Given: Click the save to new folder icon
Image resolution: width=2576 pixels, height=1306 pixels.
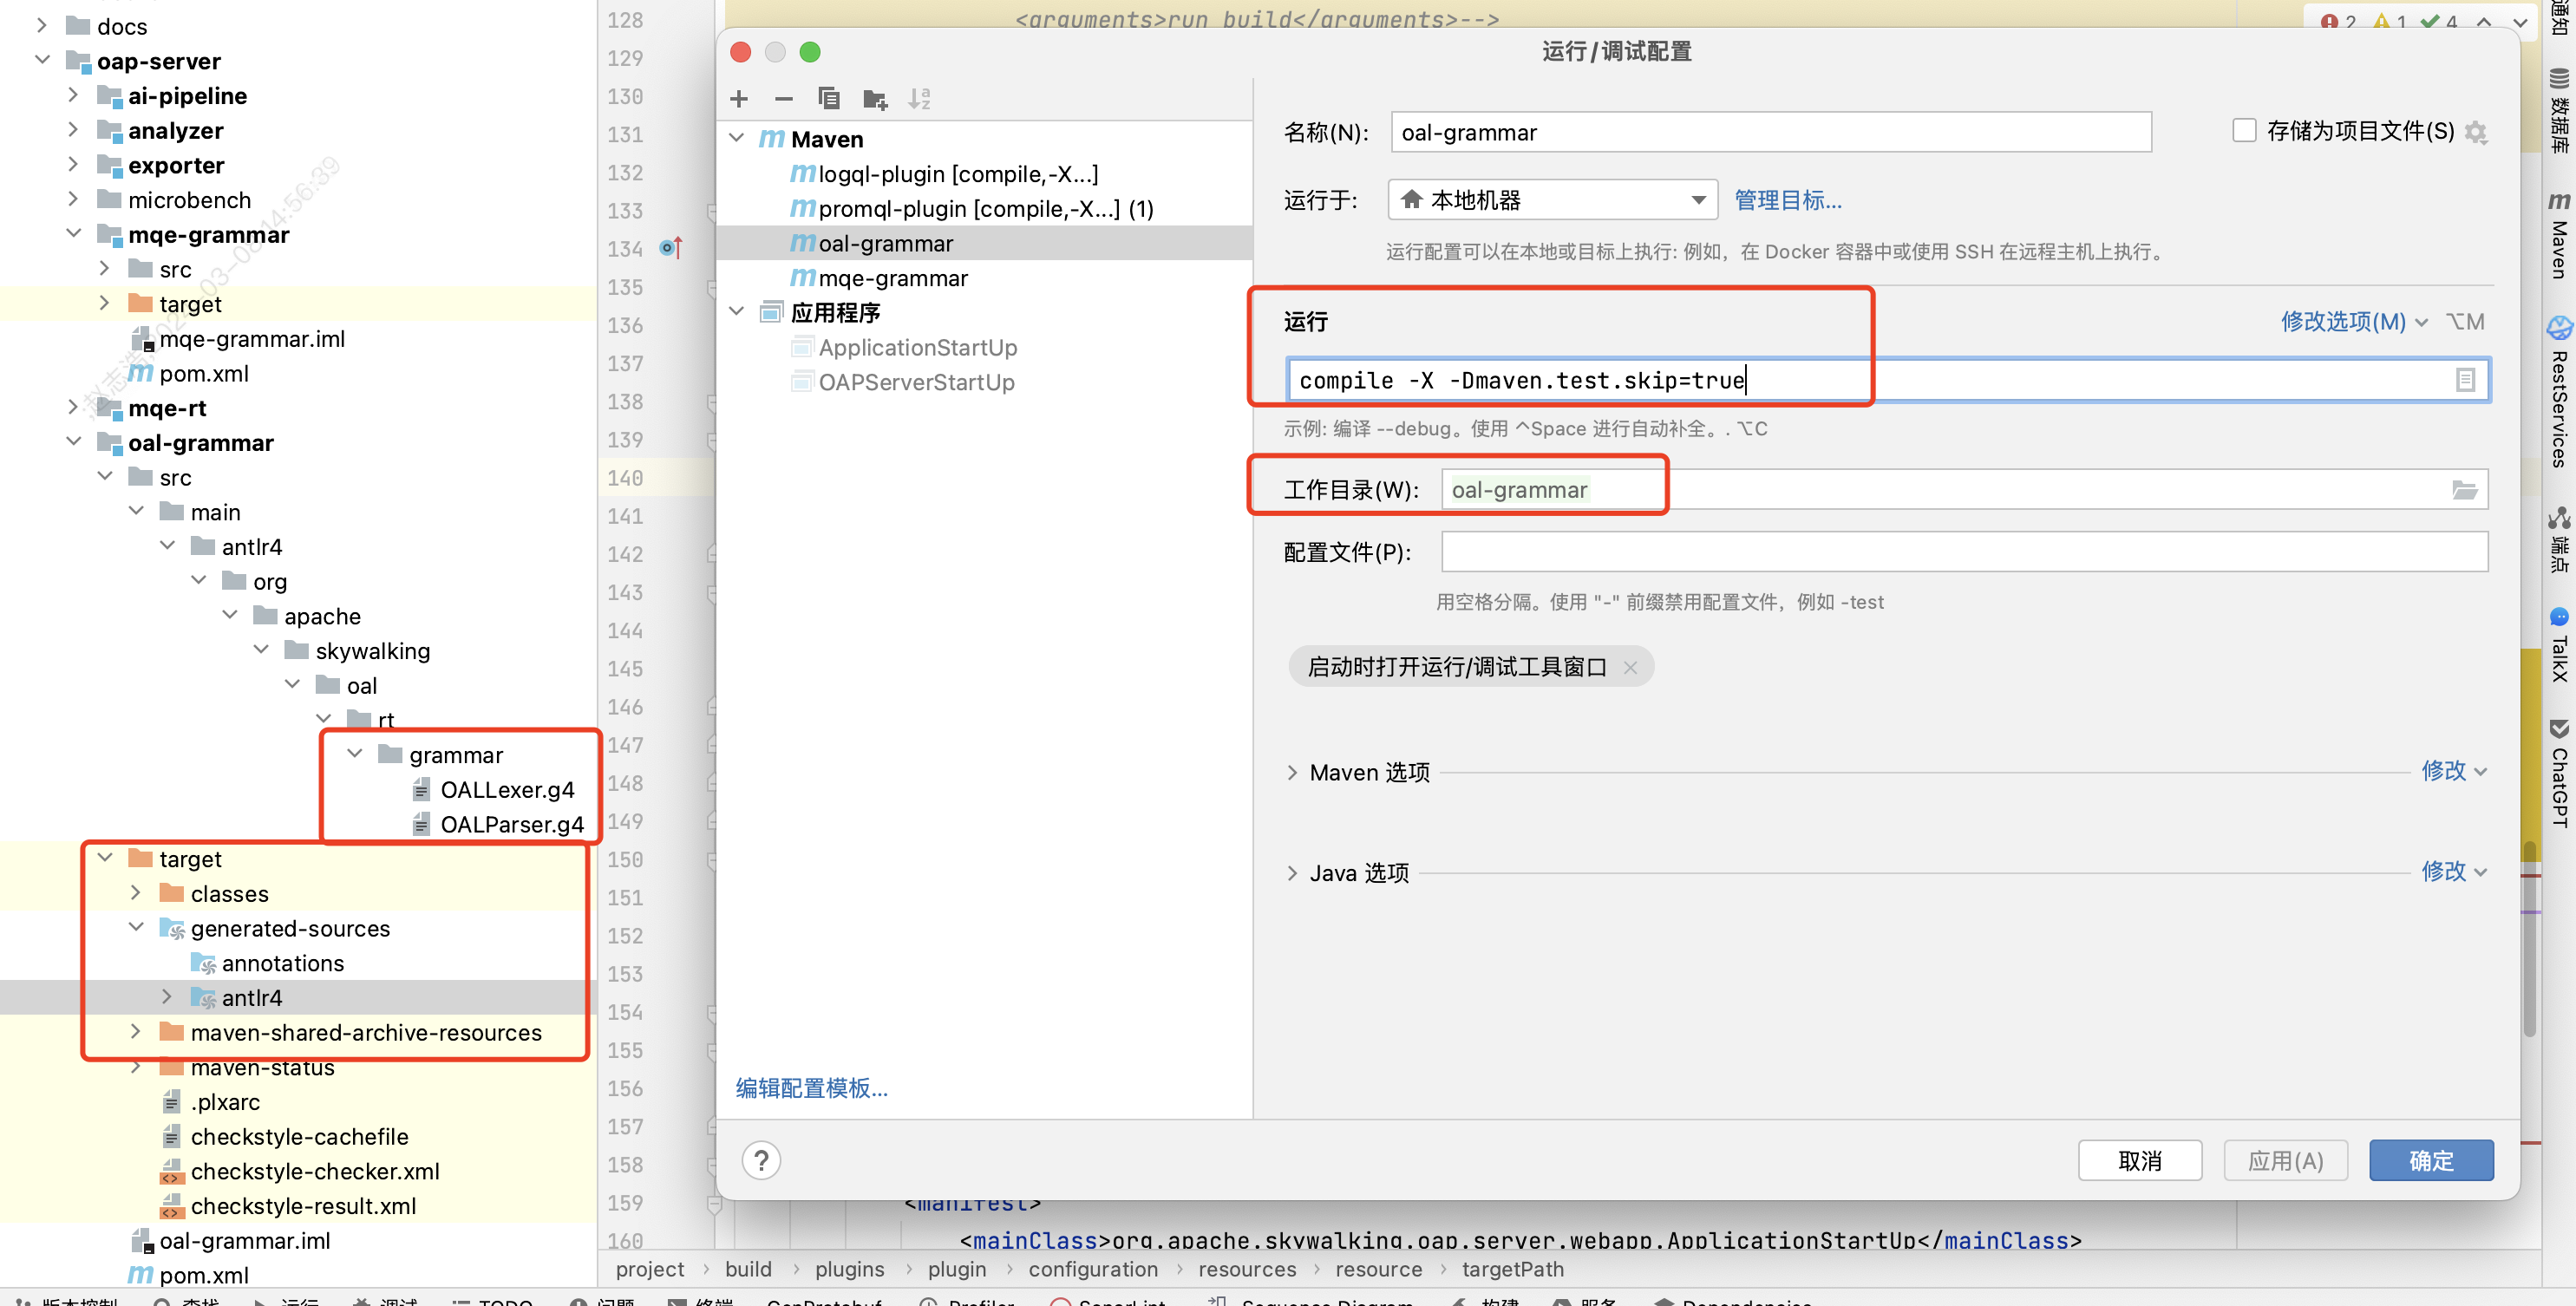Looking at the screenshot, I should (875, 99).
